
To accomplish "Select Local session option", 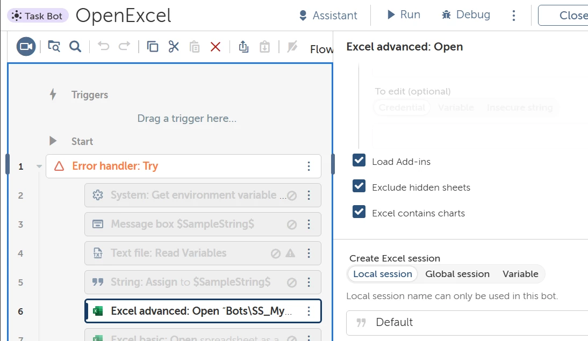I will tap(383, 274).
